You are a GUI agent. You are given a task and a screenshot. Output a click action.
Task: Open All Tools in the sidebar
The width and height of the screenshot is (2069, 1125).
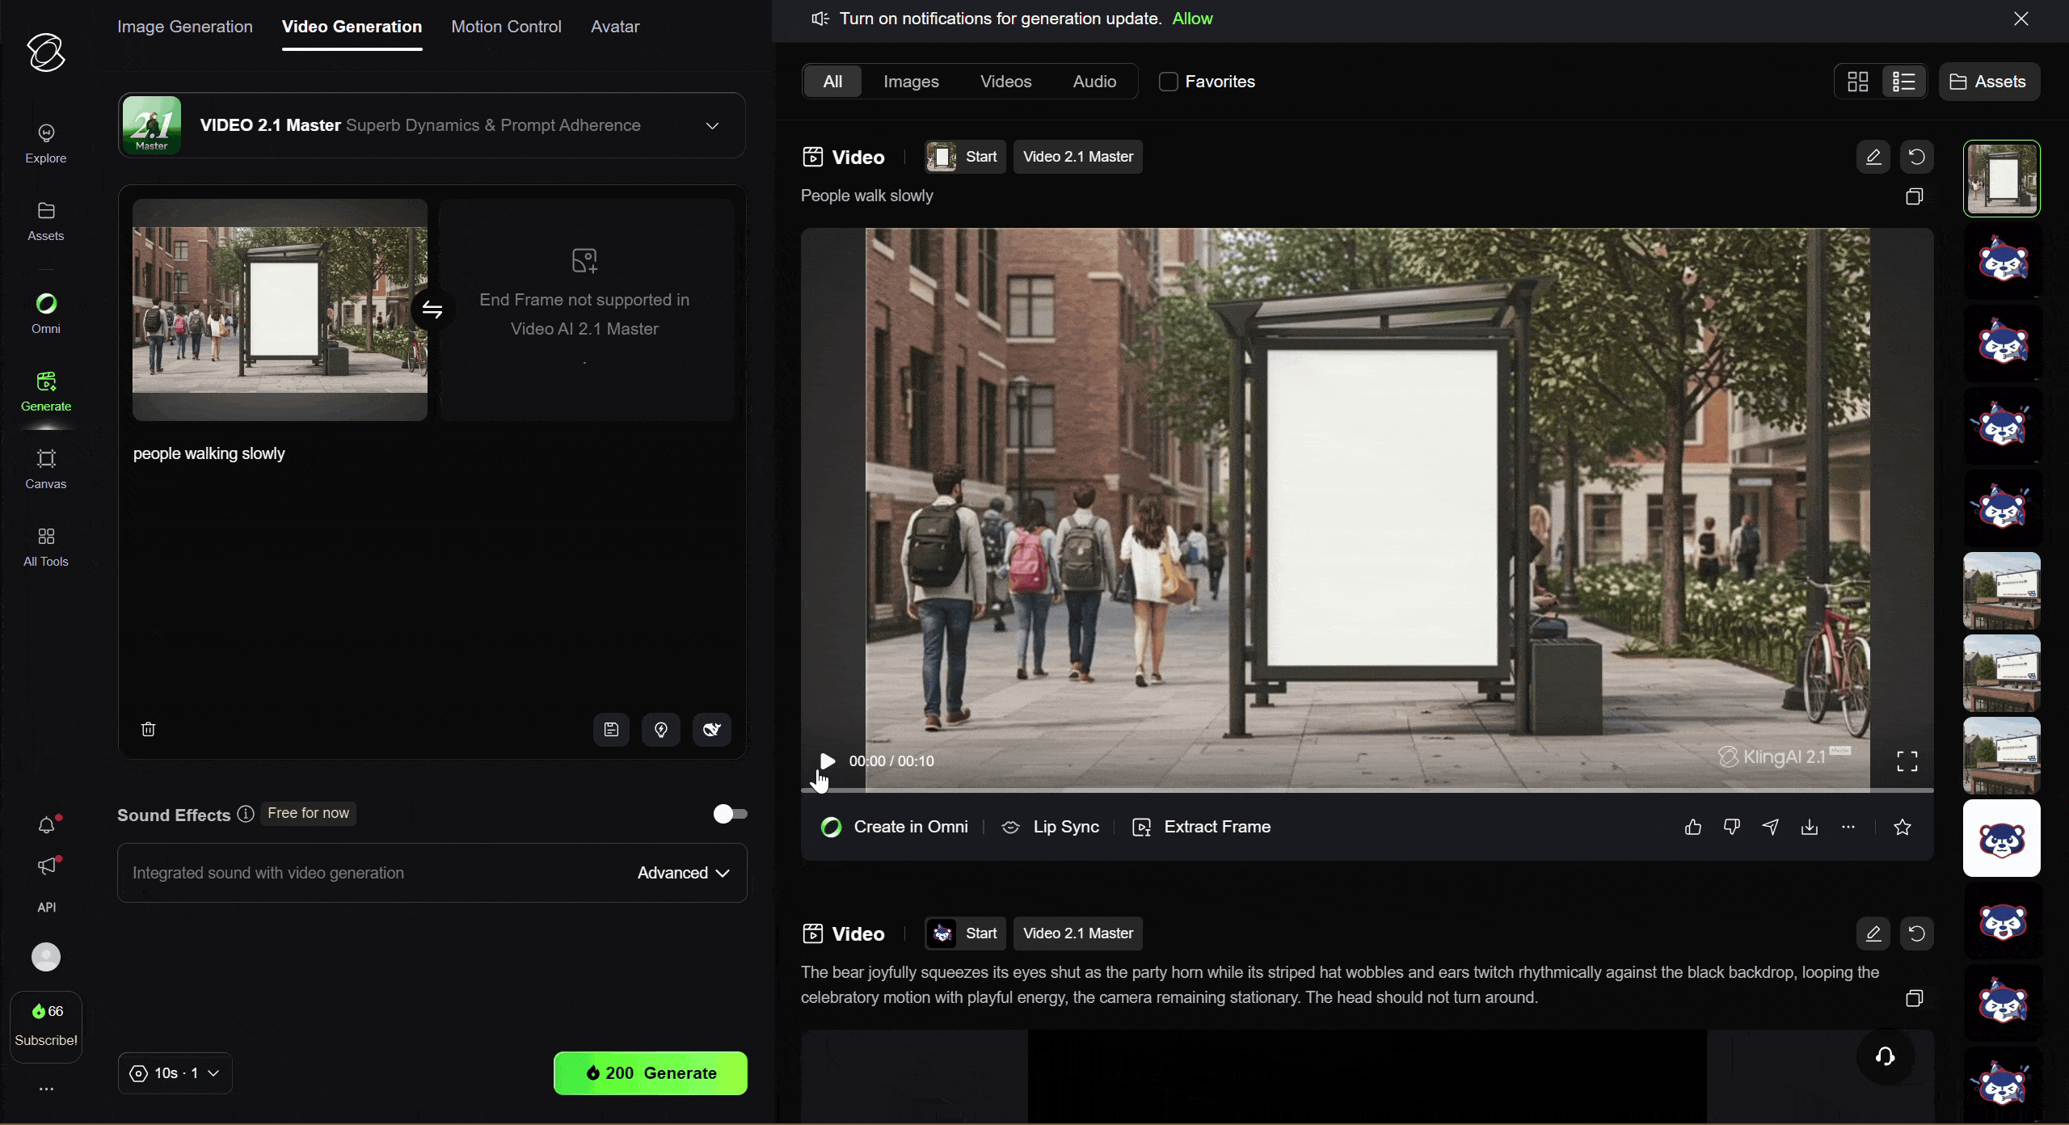coord(45,546)
